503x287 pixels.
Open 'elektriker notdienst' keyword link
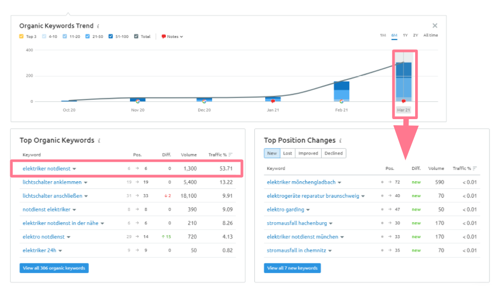click(x=47, y=169)
